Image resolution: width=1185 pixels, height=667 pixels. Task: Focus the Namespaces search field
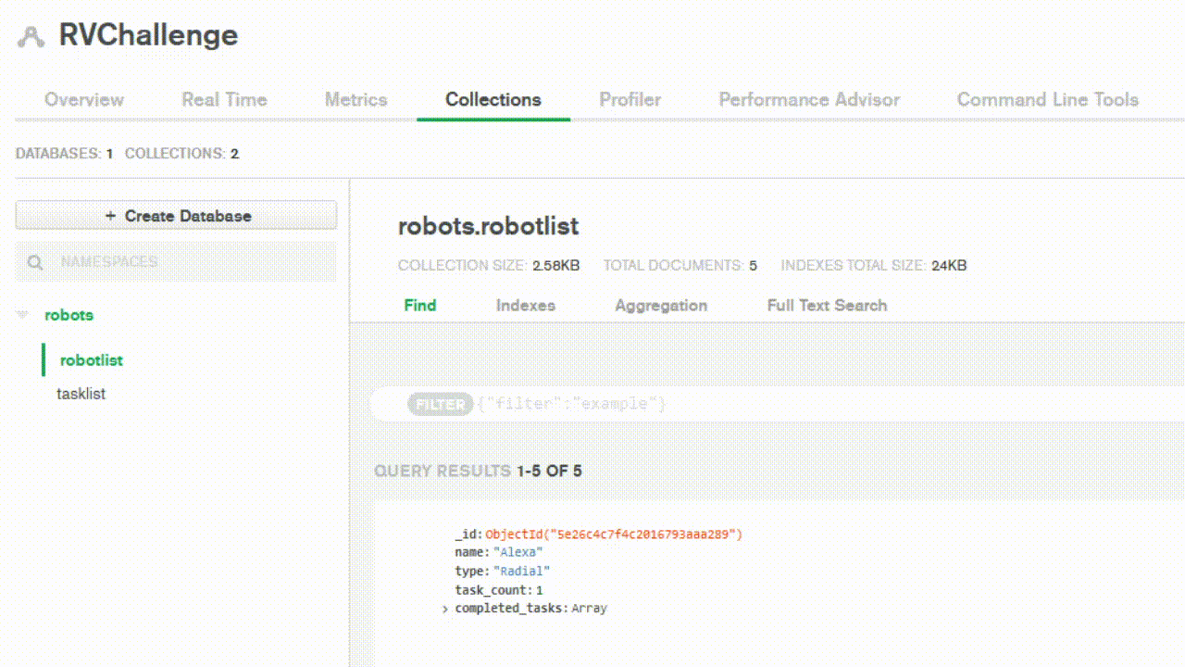(x=176, y=262)
